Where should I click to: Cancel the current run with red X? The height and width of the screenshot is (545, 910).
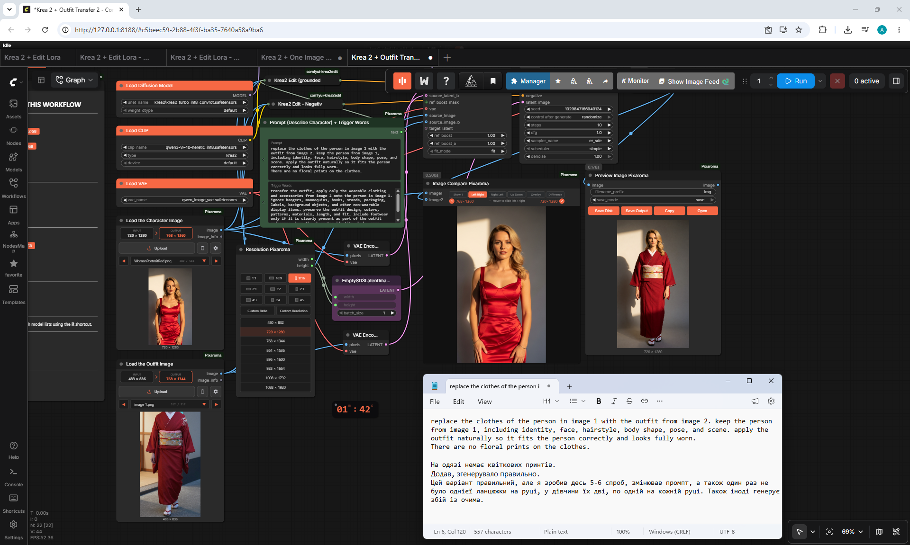837,81
